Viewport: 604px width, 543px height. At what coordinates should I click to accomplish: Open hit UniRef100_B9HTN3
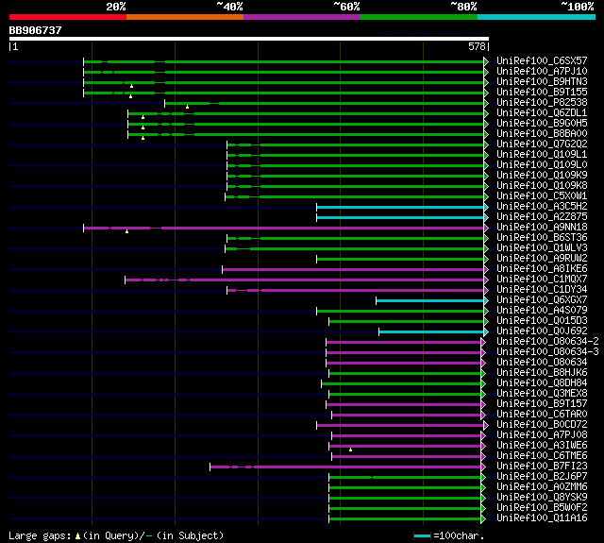542,82
